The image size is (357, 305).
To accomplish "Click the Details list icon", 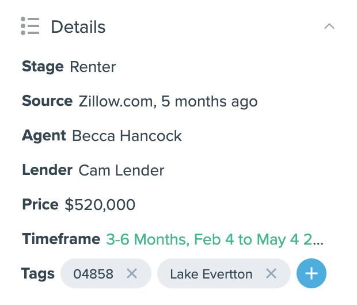I will [x=30, y=26].
